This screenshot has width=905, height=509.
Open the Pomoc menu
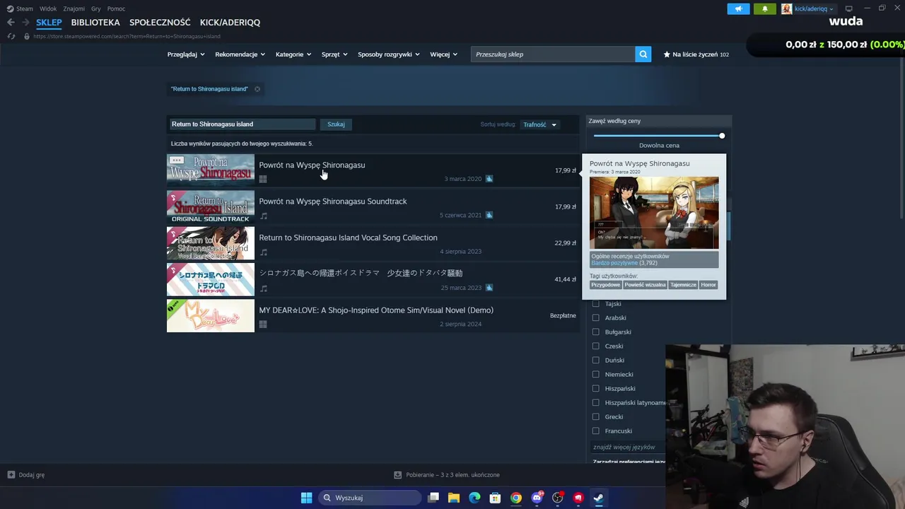pyautogui.click(x=116, y=8)
